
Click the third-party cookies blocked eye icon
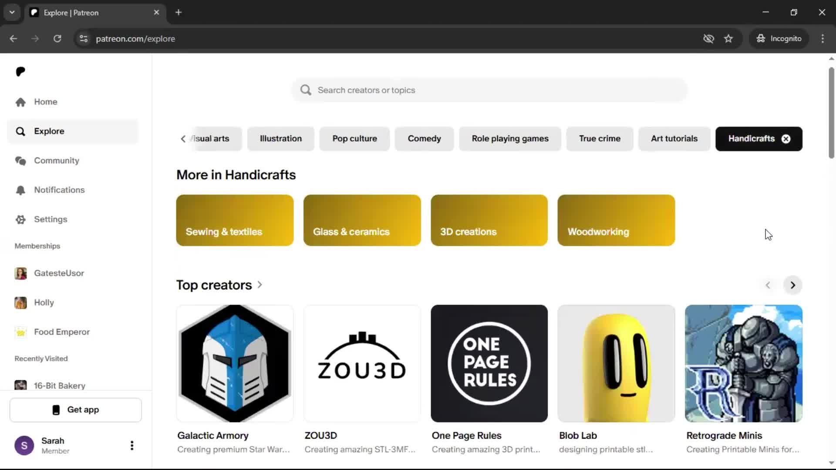708,39
